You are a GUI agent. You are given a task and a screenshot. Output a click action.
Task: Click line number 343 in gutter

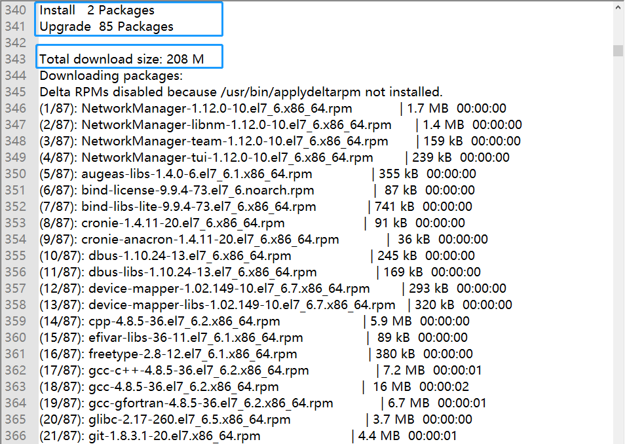point(15,59)
